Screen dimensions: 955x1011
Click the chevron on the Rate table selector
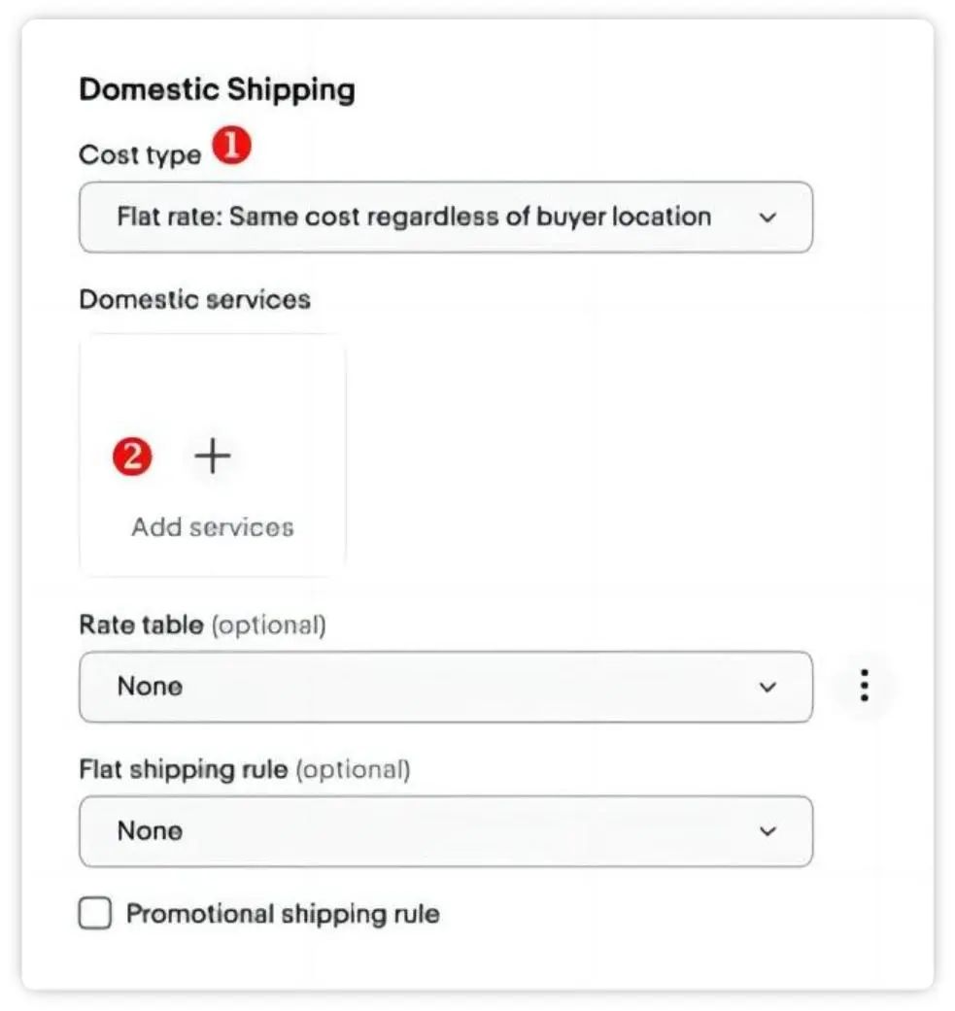(768, 687)
